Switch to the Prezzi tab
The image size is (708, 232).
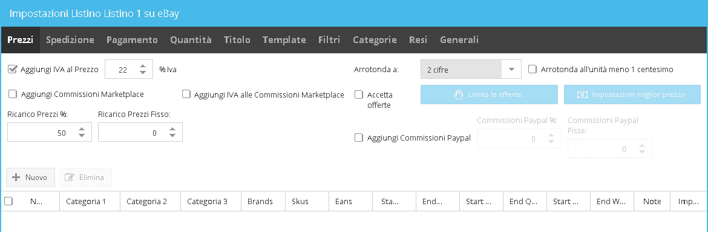tap(20, 40)
